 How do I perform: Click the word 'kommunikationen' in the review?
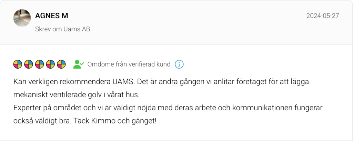tap(261, 108)
